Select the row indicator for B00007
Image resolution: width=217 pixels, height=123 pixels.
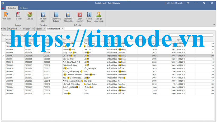point(3,56)
